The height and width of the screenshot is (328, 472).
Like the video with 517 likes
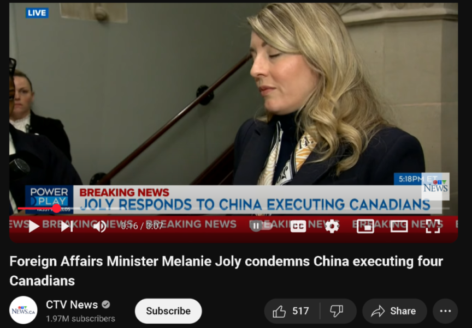291,311
